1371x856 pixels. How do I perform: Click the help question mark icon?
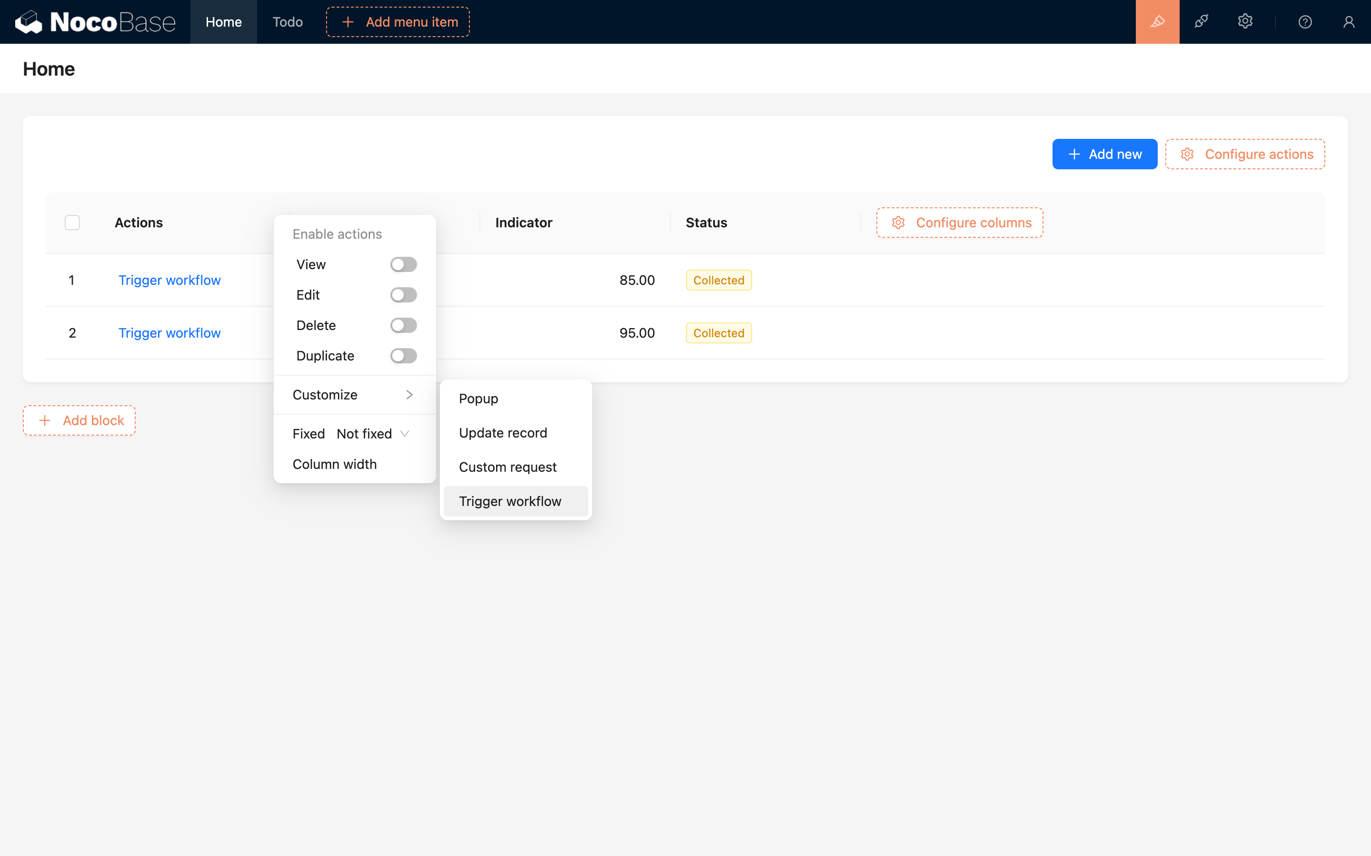point(1305,21)
